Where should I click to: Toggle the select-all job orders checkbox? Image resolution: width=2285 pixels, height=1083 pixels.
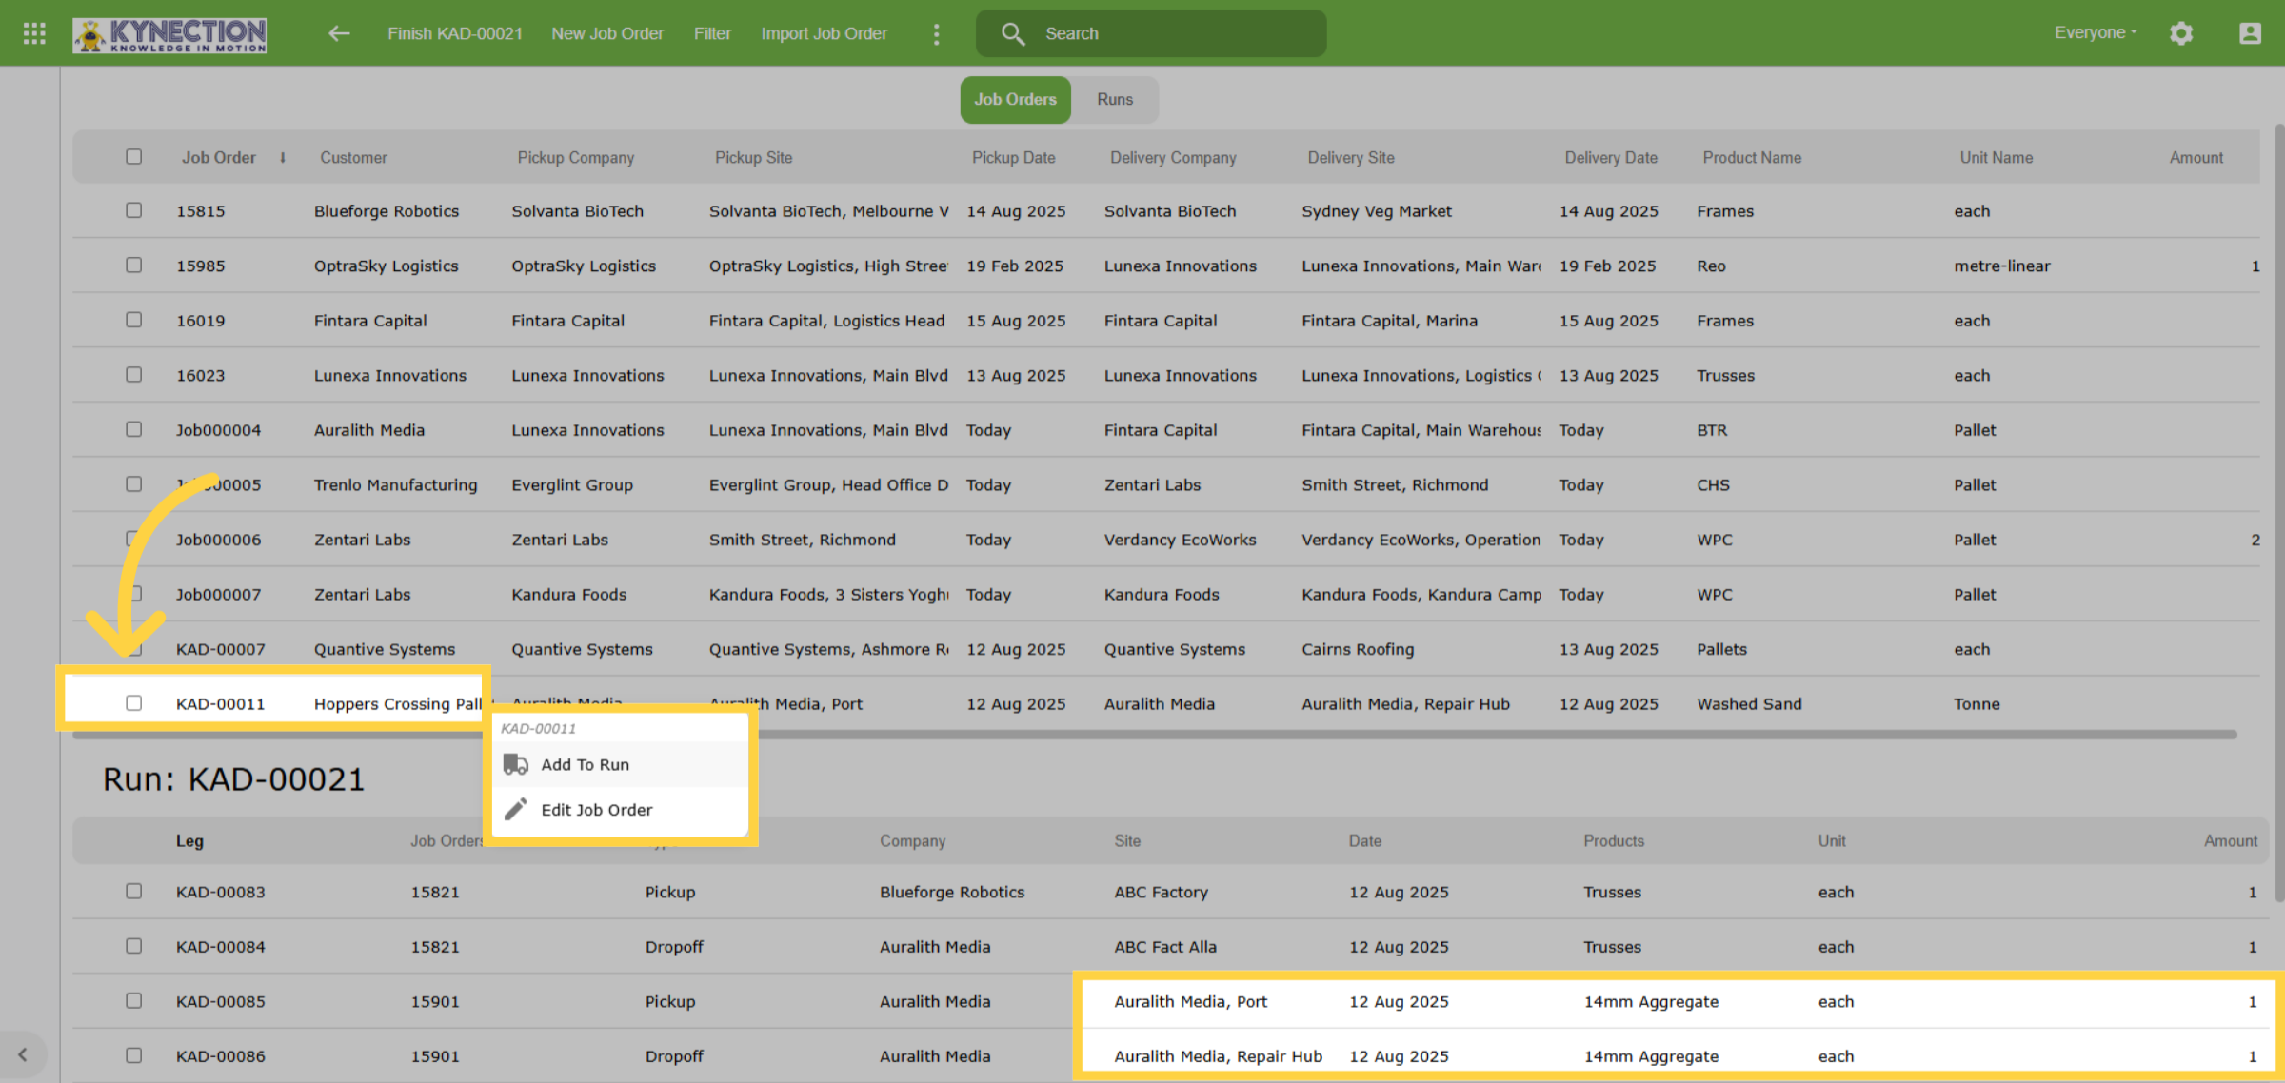click(134, 157)
